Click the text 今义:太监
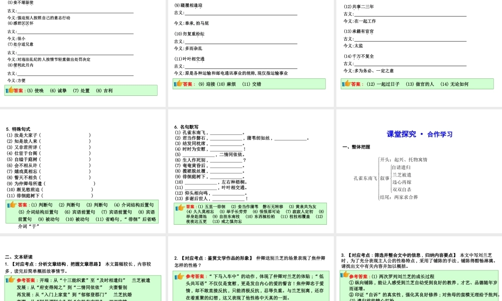The width and height of the screenshot is (502, 301). pyautogui.click(x=353, y=46)
